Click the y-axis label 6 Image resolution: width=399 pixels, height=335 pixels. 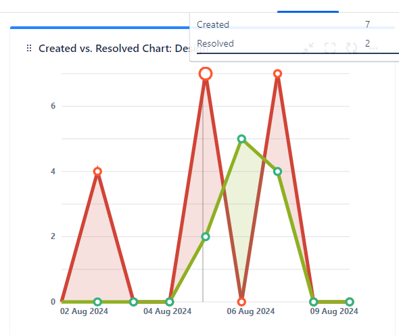[x=53, y=106]
